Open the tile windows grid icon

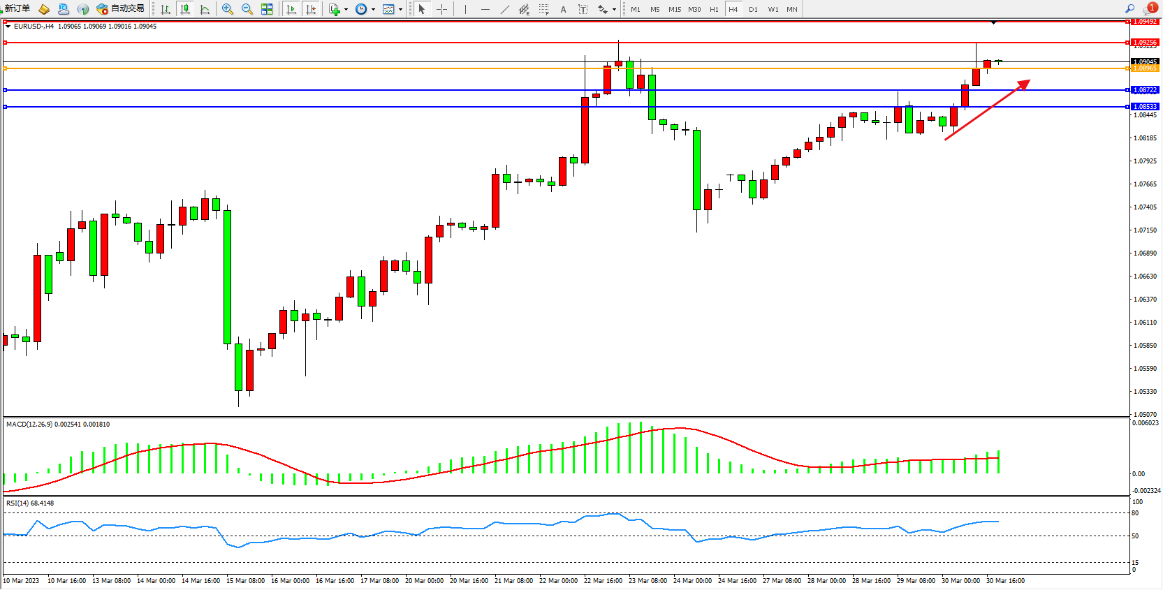[267, 9]
